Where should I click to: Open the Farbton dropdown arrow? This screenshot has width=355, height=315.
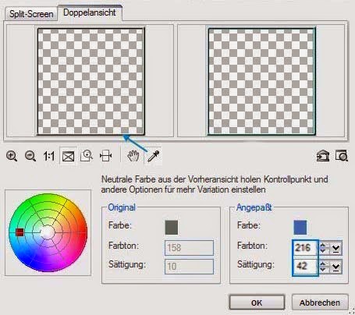point(335,248)
